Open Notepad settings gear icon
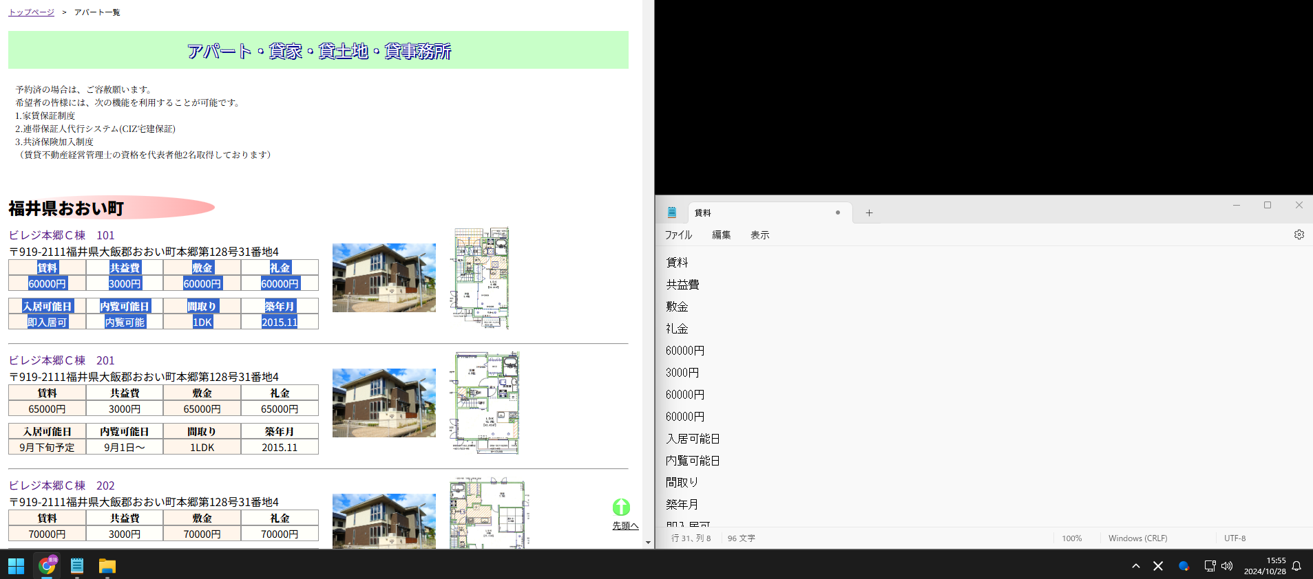Image resolution: width=1313 pixels, height=579 pixels. [1299, 234]
